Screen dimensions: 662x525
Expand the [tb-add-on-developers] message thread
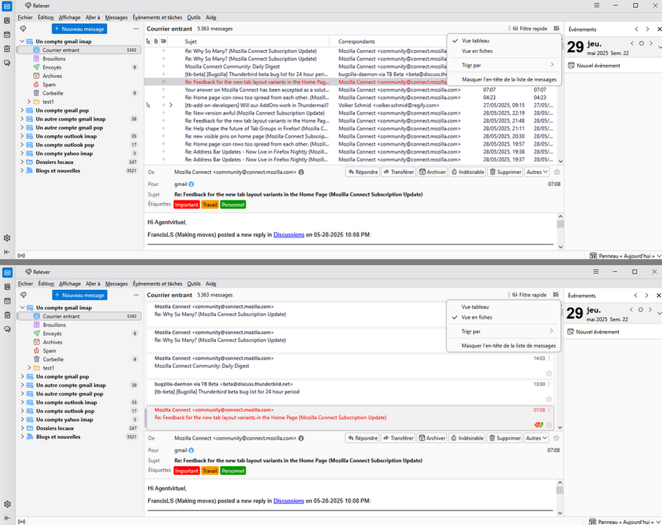(170, 105)
